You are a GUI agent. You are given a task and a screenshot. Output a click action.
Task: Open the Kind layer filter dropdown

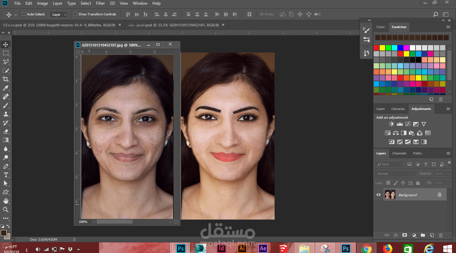[389, 164]
